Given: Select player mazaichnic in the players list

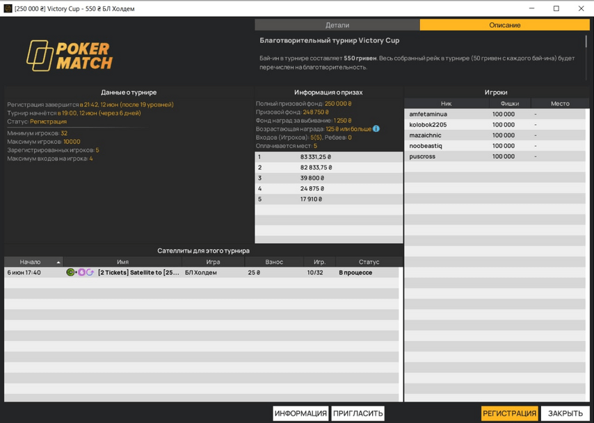Looking at the screenshot, I should [x=495, y=135].
